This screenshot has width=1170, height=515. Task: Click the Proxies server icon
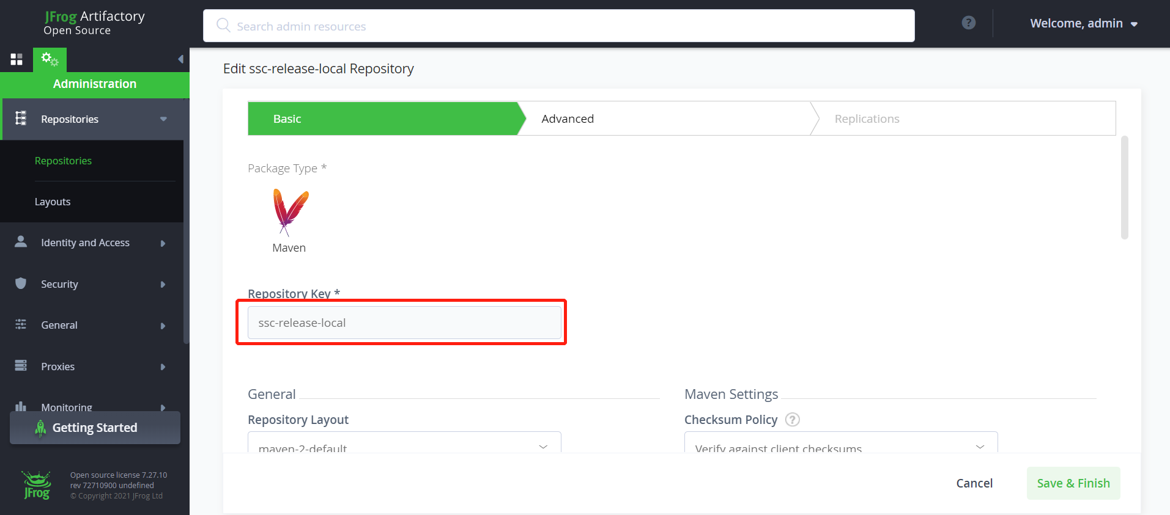pyautogui.click(x=21, y=365)
